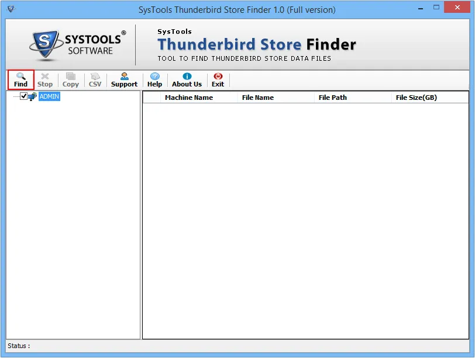Maximize the Thunderbird Store Finder window
This screenshot has width=475, height=358.
point(436,7)
